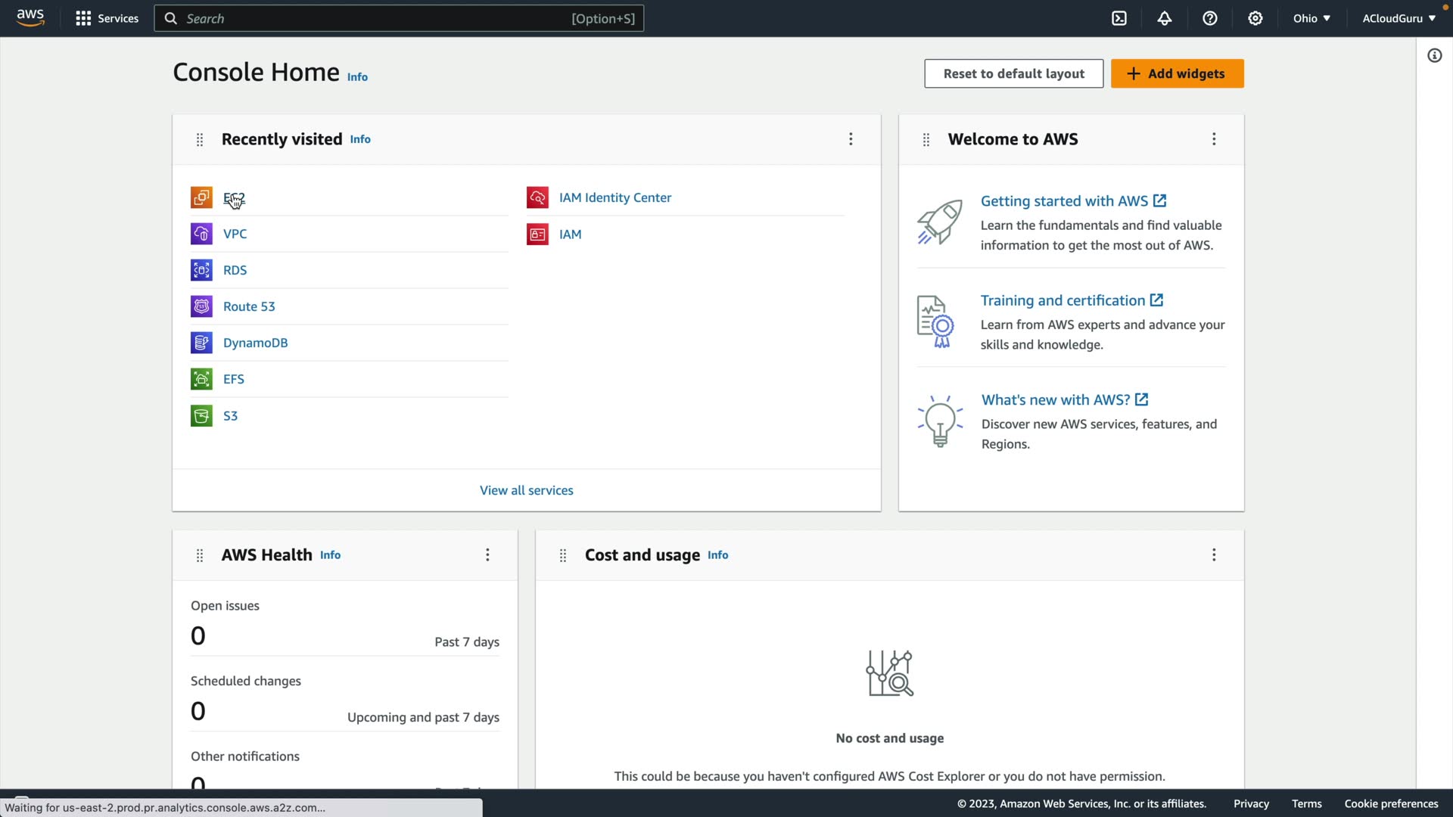The image size is (1453, 817).
Task: Expand the Ohio region dropdown
Action: pyautogui.click(x=1311, y=18)
